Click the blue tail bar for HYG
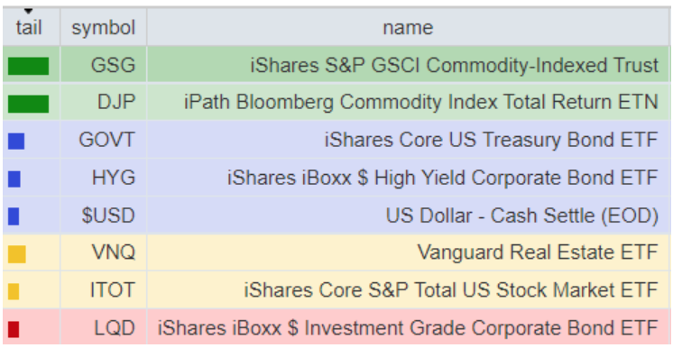The height and width of the screenshot is (348, 673). click(x=14, y=179)
